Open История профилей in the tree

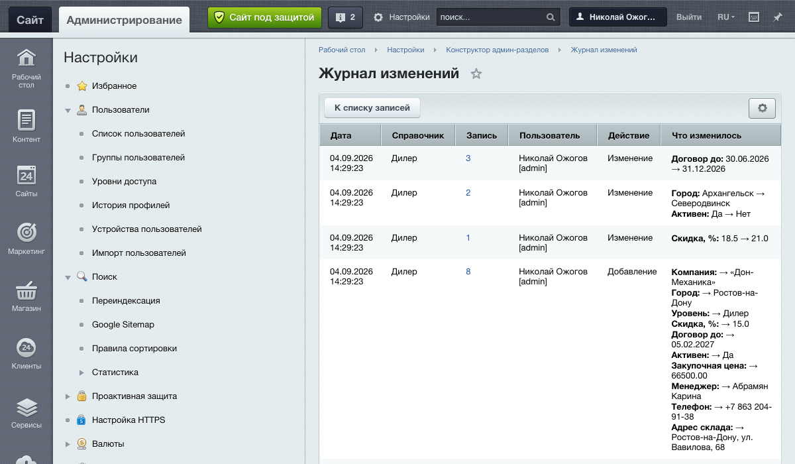click(x=131, y=205)
